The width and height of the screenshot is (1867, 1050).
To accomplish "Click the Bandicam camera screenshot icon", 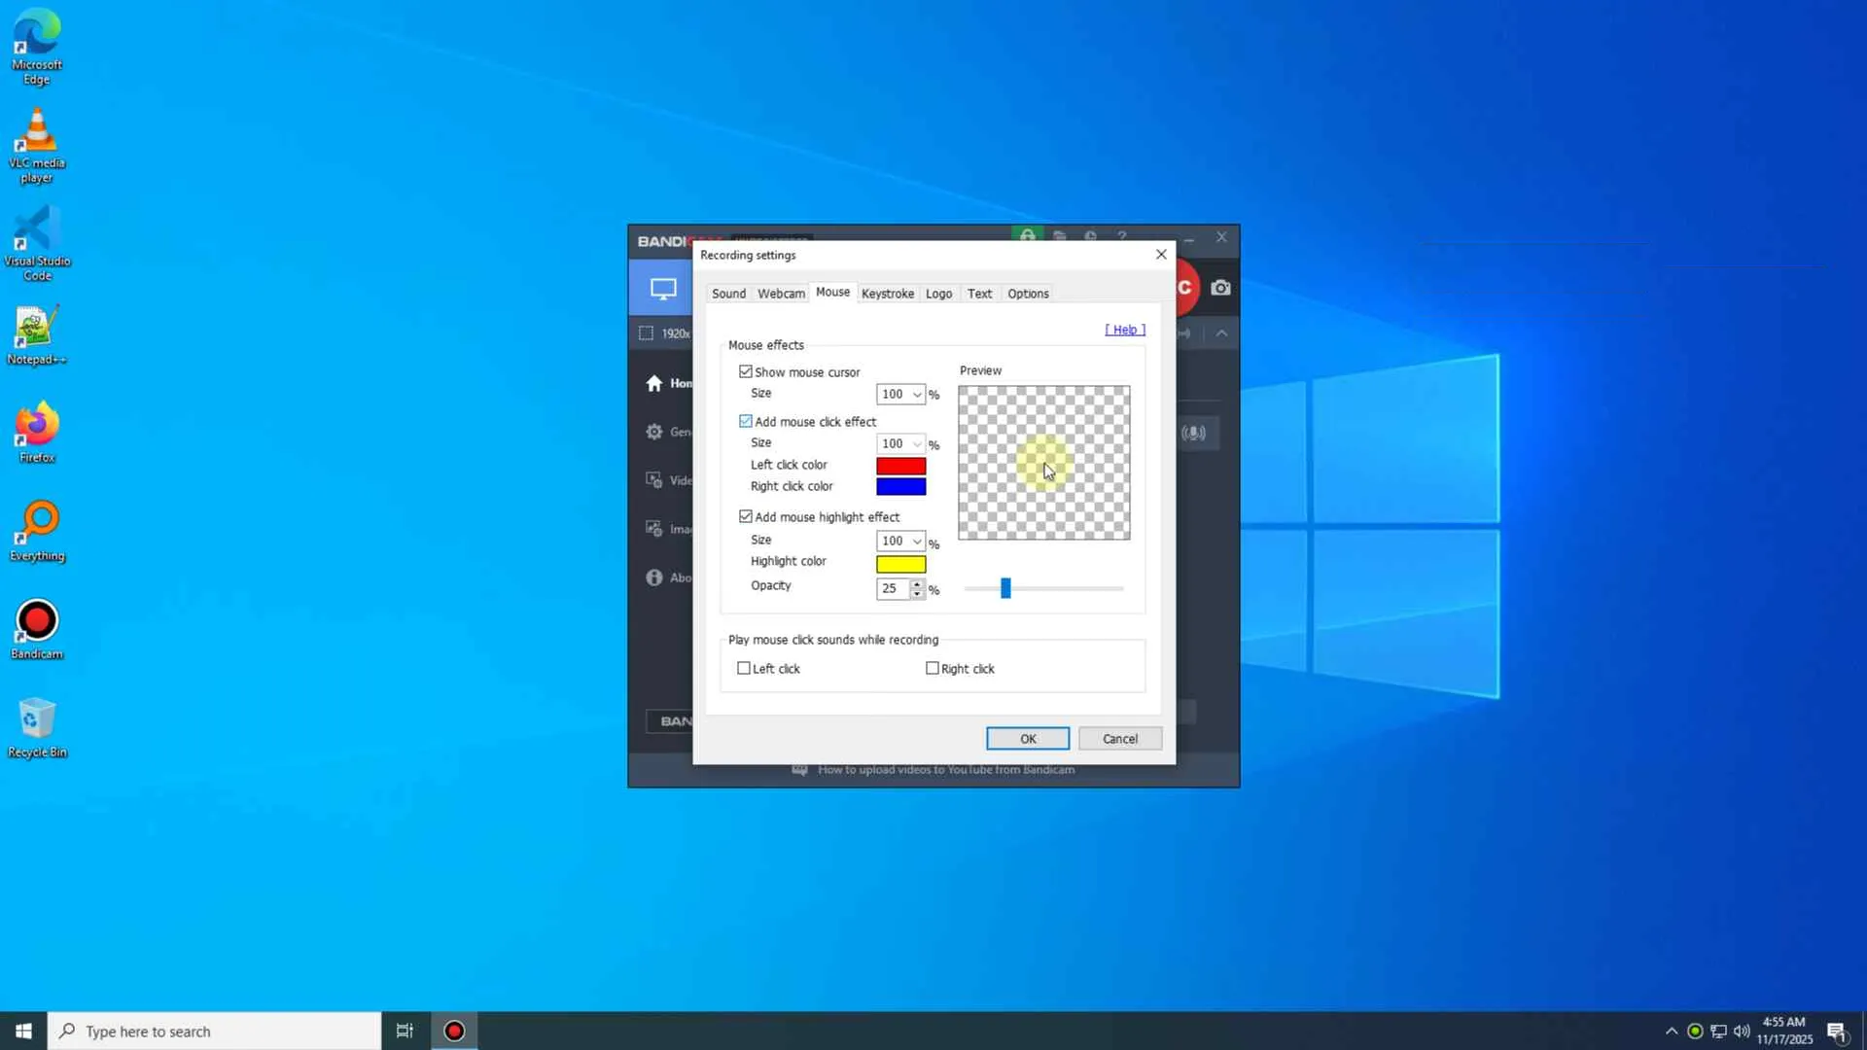I will (1221, 288).
